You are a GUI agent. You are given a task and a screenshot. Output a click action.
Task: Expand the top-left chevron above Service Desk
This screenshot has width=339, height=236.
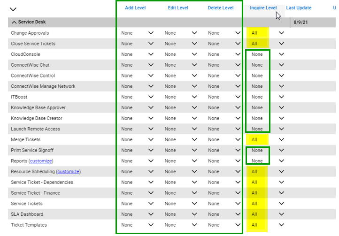point(13,9)
